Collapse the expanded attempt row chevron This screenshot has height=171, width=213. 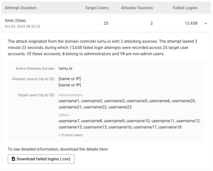point(206,23)
